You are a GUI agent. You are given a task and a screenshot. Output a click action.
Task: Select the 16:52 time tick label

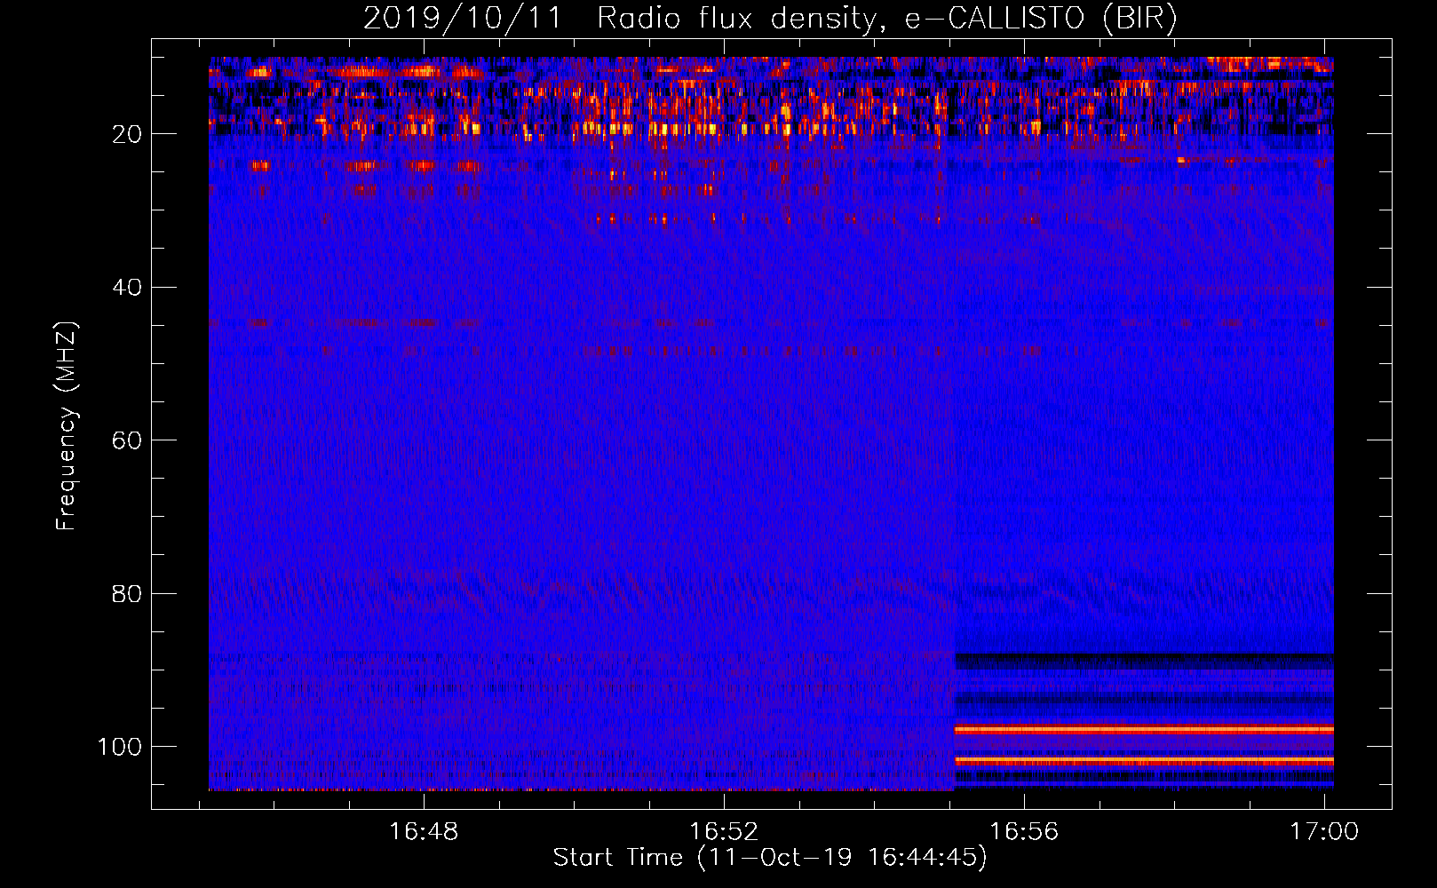click(x=724, y=832)
